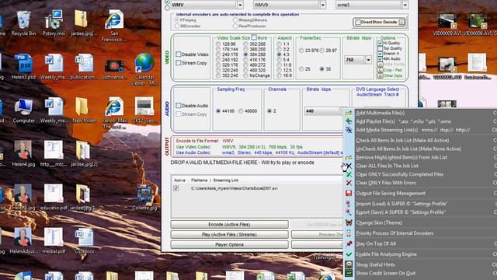497x280 pixels.
Task: Click the Export Settings Profile flower icon
Action: (x=349, y=212)
